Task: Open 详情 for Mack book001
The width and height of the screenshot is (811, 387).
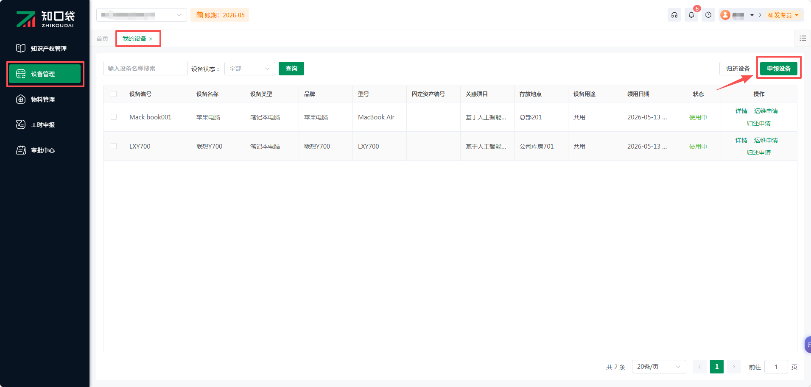Action: point(741,111)
